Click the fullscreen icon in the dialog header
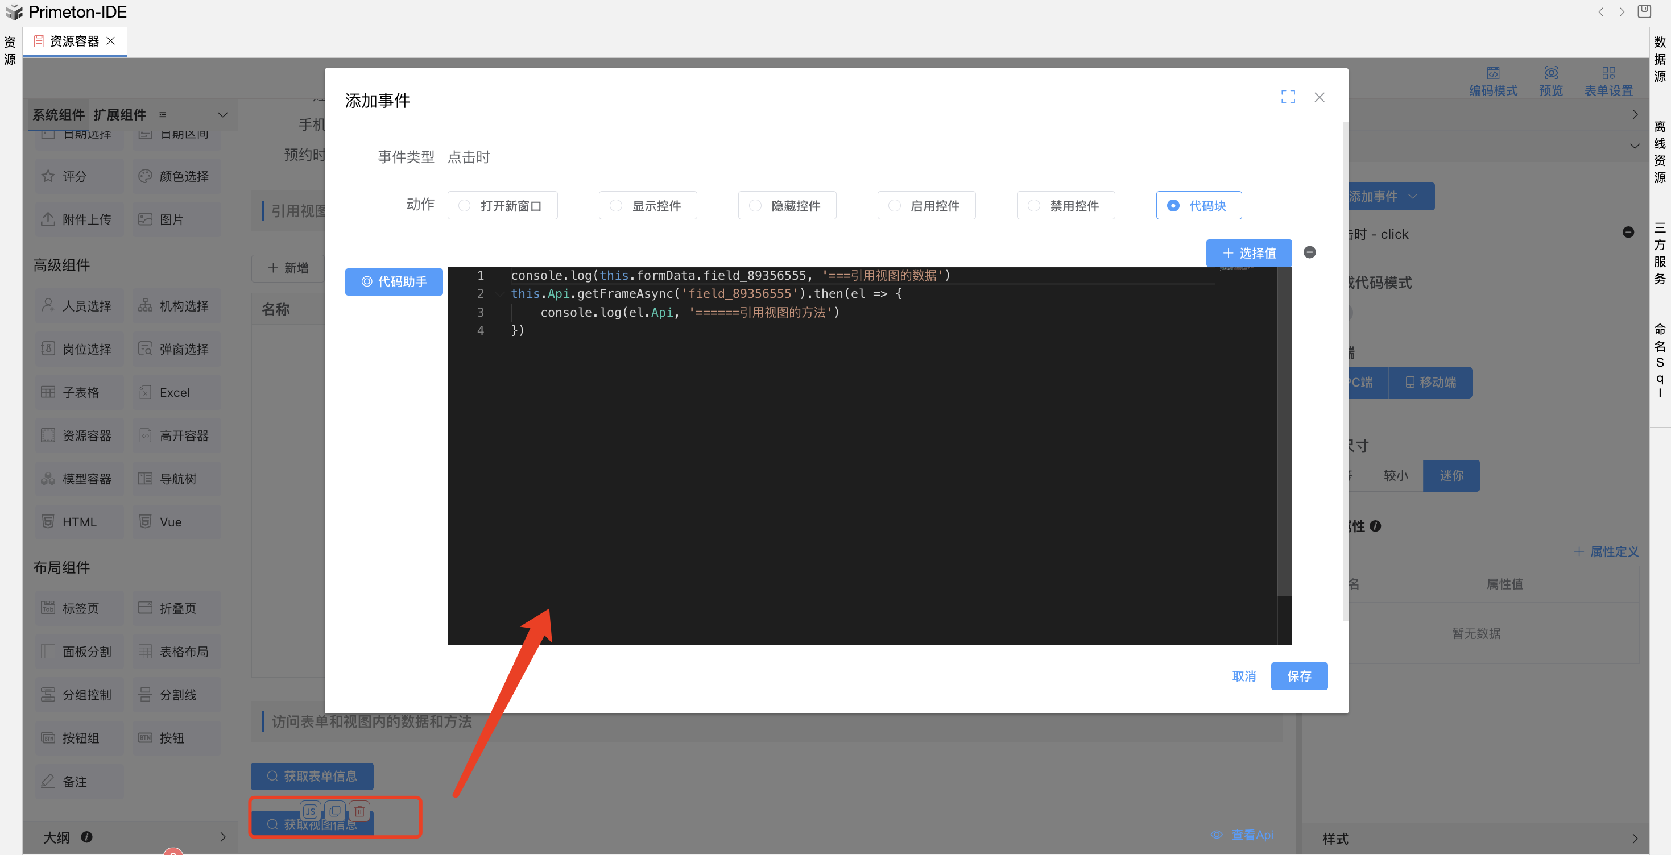This screenshot has width=1671, height=855. pyautogui.click(x=1288, y=97)
